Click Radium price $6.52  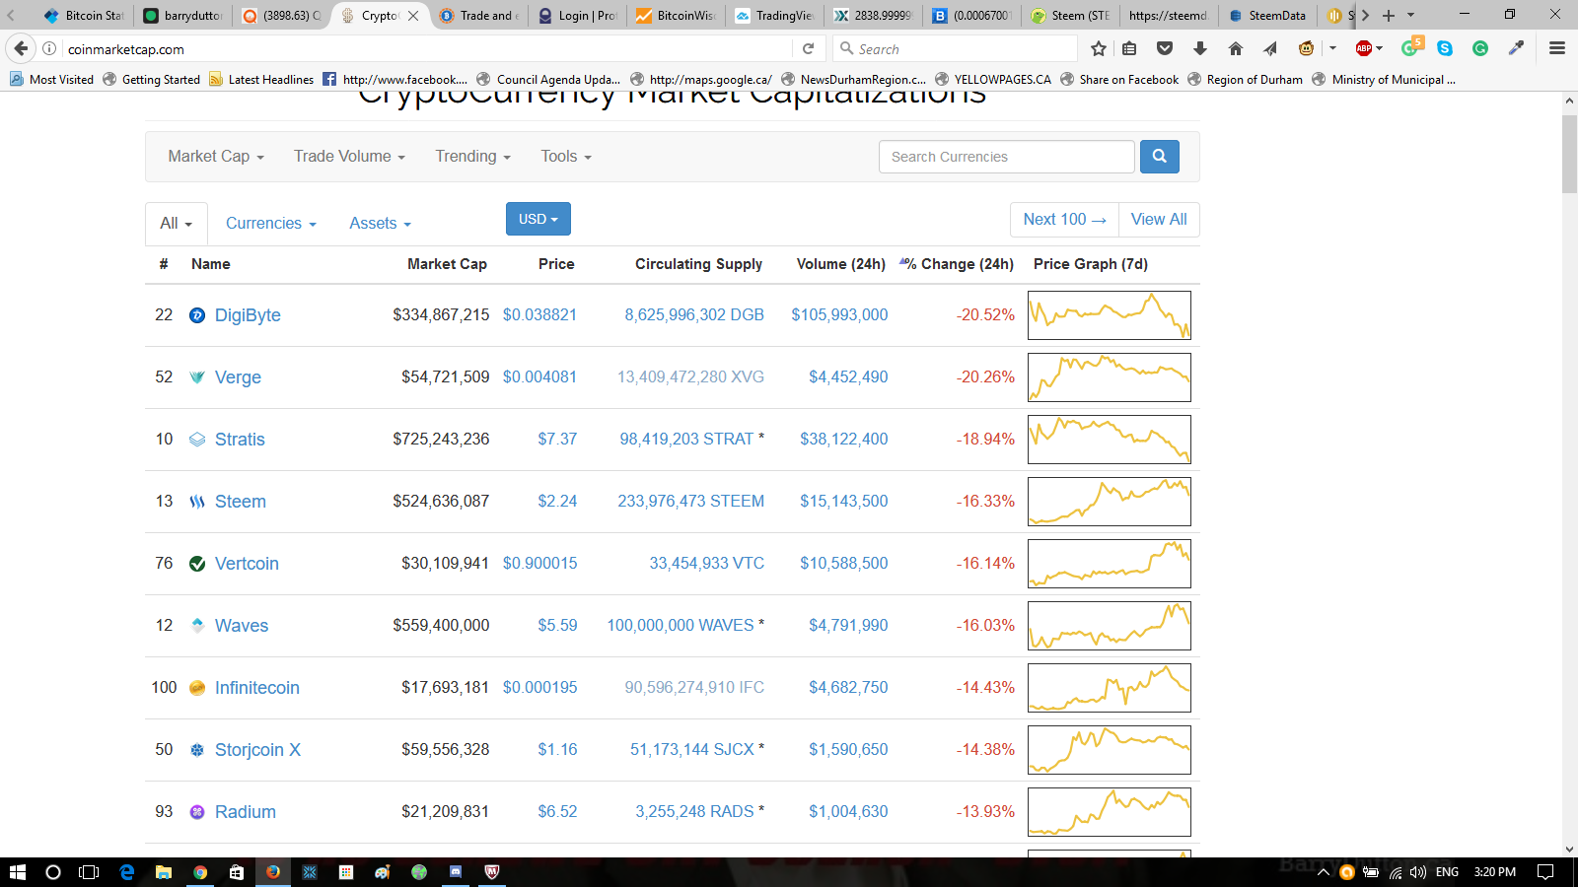point(557,812)
